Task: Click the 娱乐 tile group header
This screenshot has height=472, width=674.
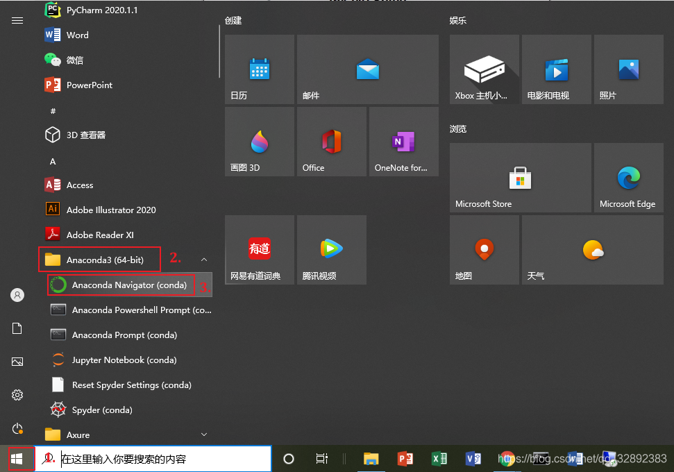Action: click(x=458, y=21)
